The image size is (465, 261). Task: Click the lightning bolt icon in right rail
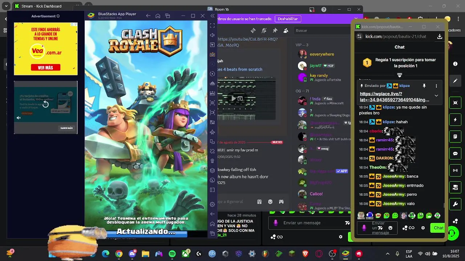point(455,120)
